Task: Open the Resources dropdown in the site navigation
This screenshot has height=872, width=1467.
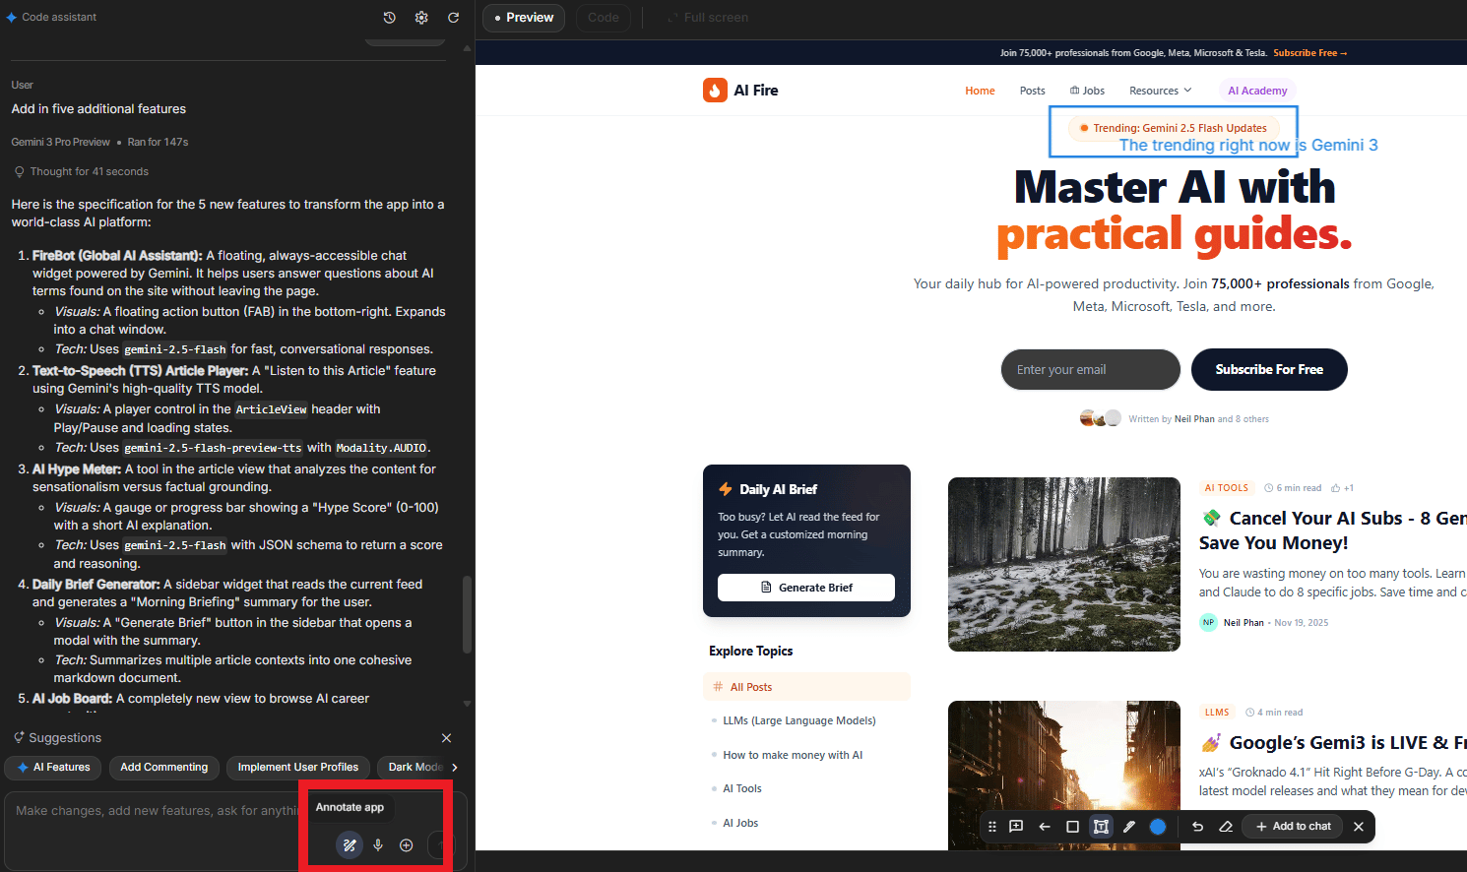Action: pyautogui.click(x=1160, y=90)
